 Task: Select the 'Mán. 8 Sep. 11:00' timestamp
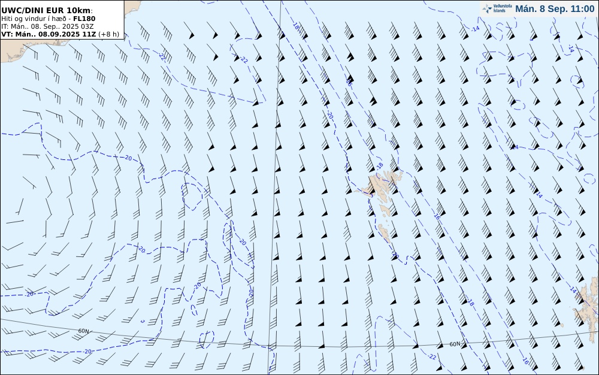555,9
